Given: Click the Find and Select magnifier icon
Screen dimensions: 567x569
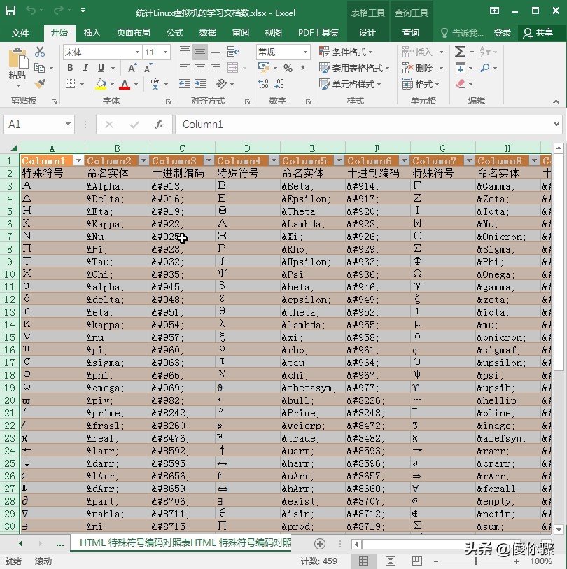Looking at the screenshot, I should 484,68.
